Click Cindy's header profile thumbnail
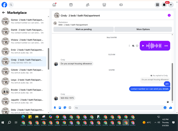 (x=57, y=15)
